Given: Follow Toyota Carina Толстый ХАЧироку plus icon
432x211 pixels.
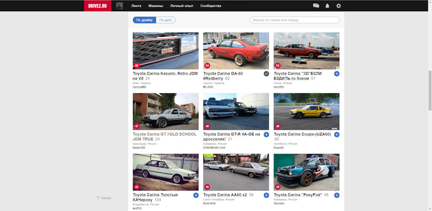Looking at the screenshot, I should (x=196, y=195).
